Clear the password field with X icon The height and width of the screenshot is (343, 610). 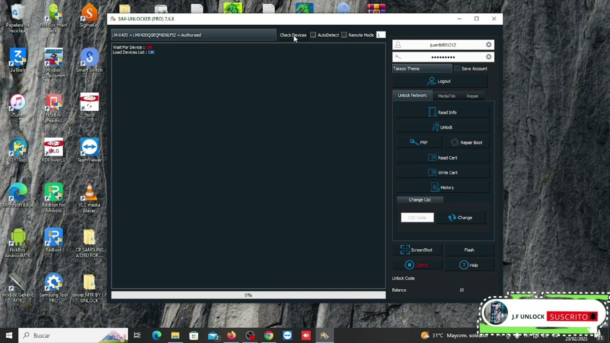(x=488, y=57)
